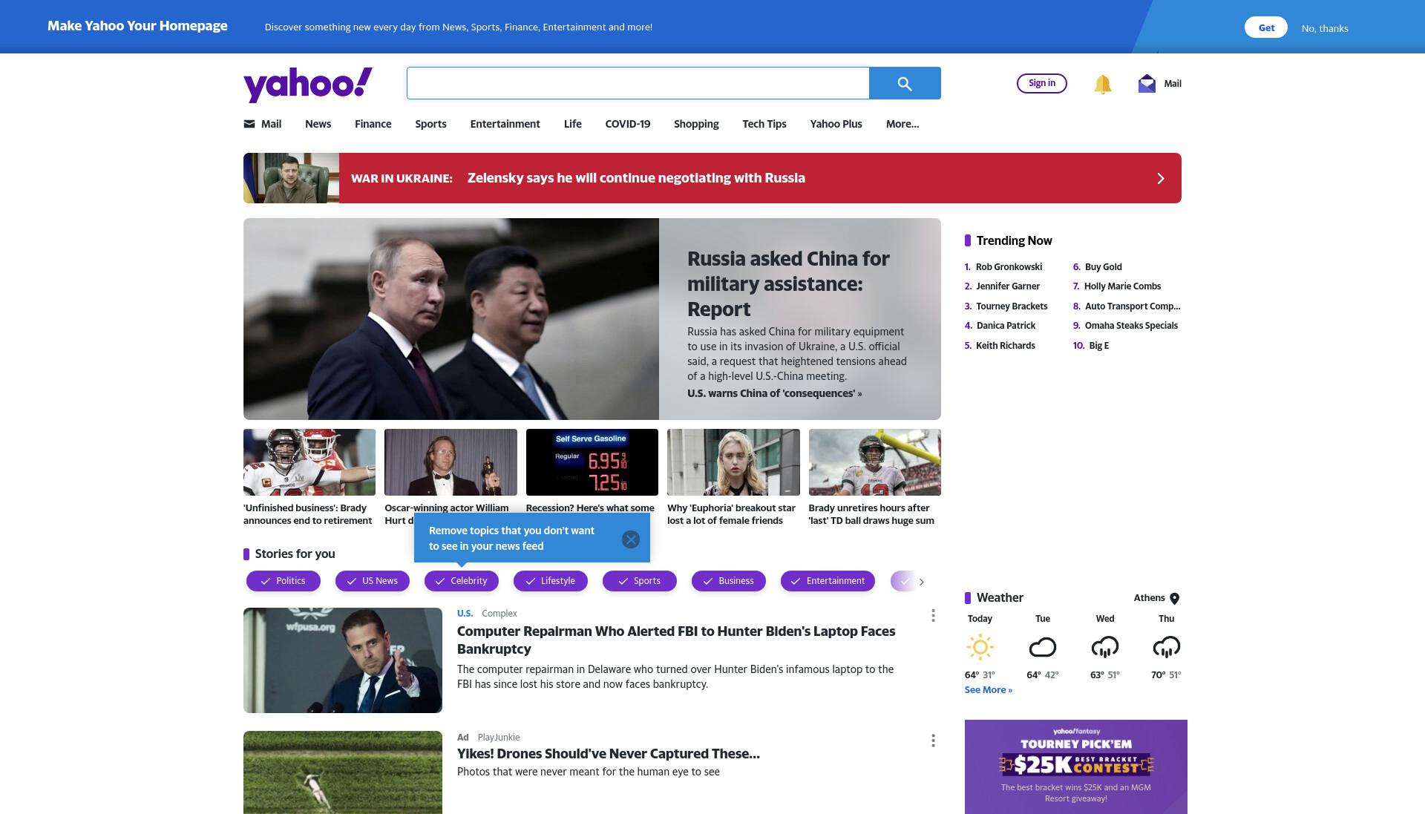The width and height of the screenshot is (1425, 814).
Task: Show more topic chips with right arrow
Action: [x=922, y=582]
